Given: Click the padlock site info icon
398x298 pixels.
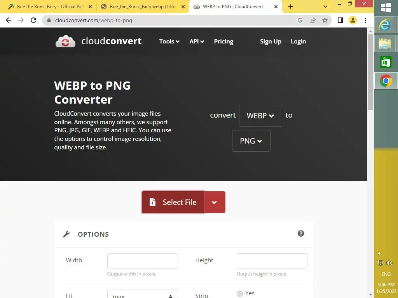Looking at the screenshot, I should pyautogui.click(x=49, y=20).
